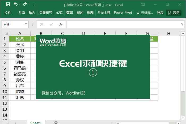
Task: Click the 姓名 header cell
Action: coord(20,39)
